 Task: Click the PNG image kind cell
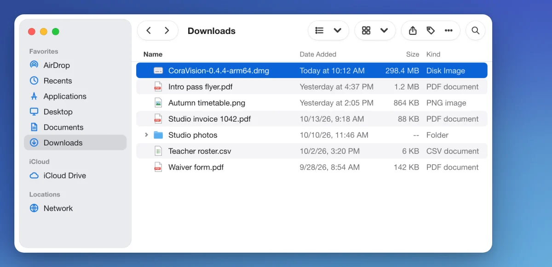[446, 103]
